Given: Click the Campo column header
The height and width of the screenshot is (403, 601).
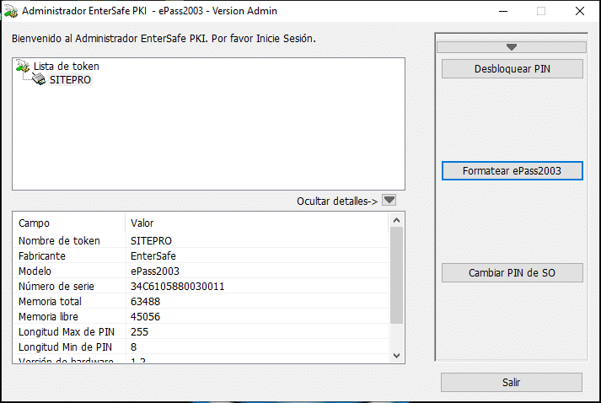Looking at the screenshot, I should coord(69,223).
